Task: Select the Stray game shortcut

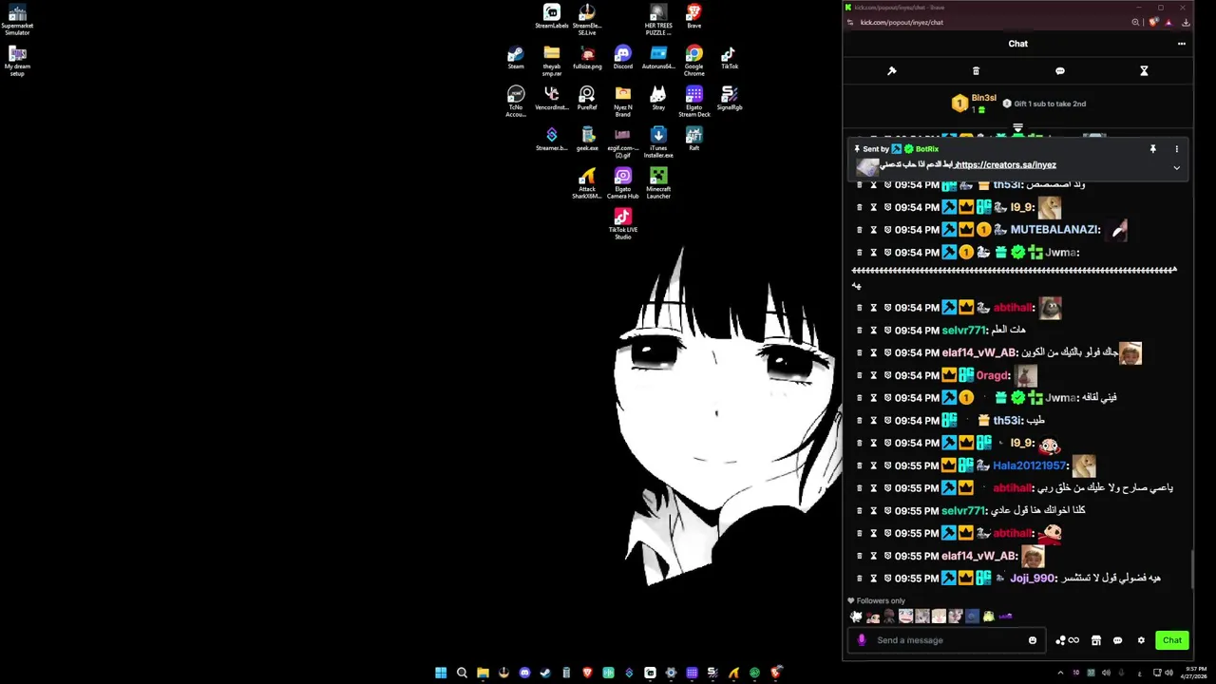Action: [x=658, y=99]
